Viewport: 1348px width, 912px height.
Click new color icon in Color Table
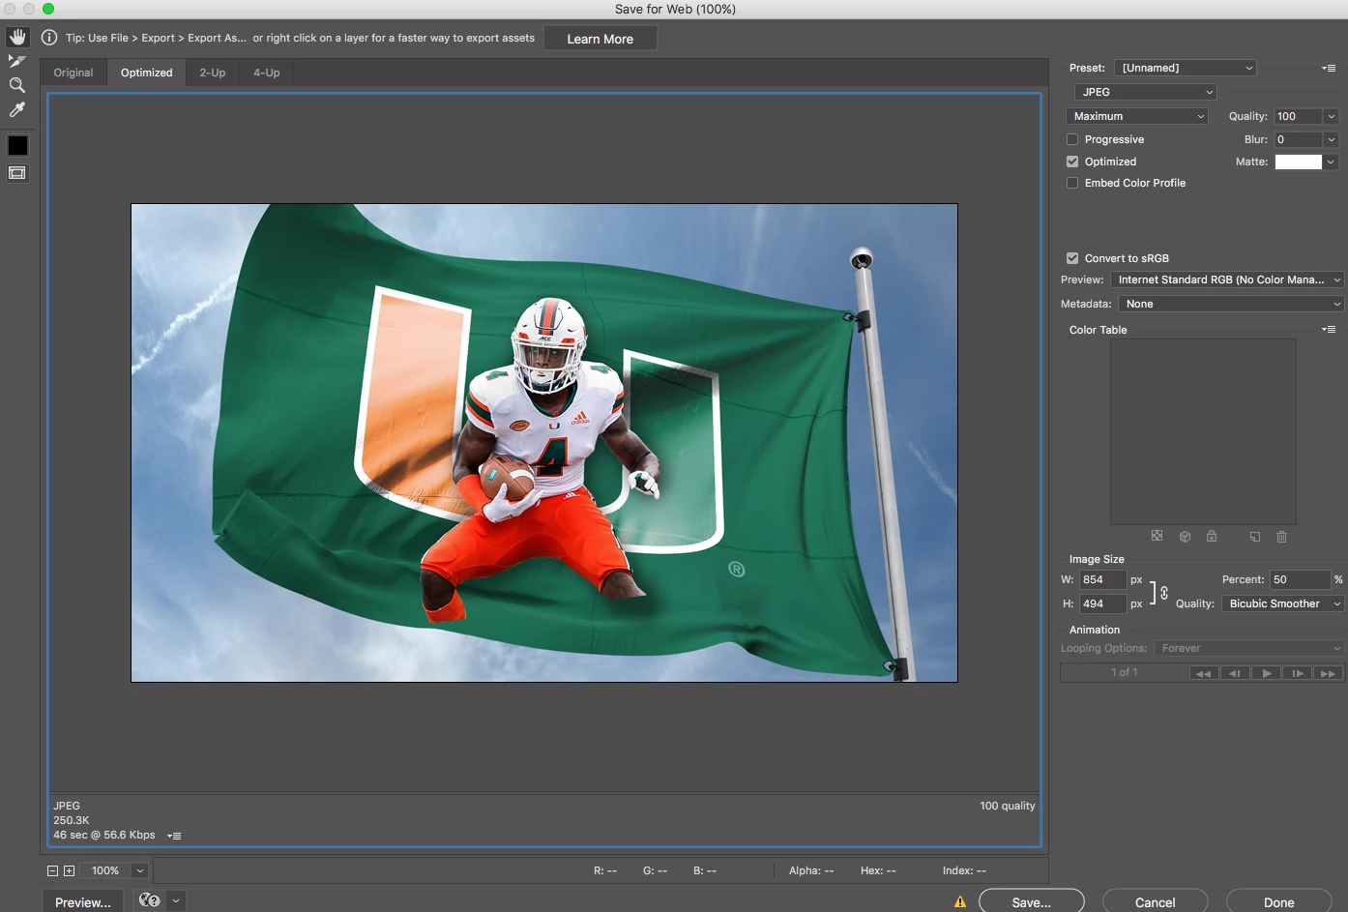click(x=1255, y=536)
